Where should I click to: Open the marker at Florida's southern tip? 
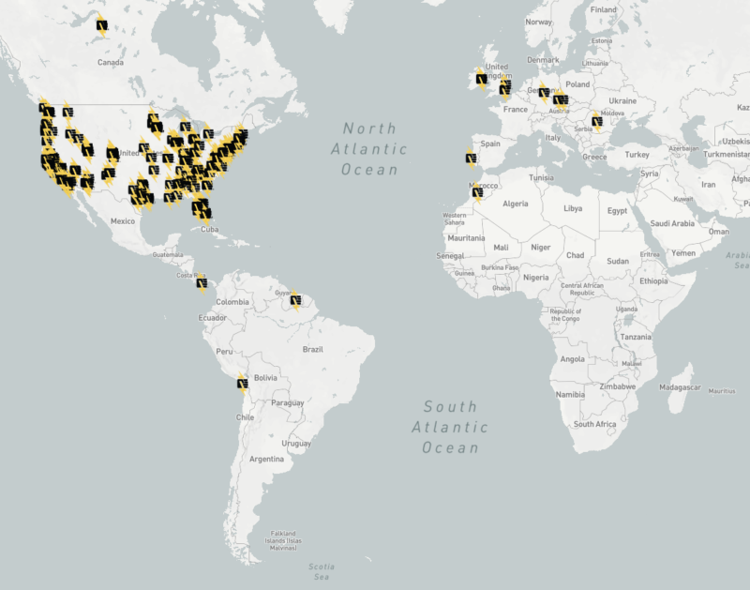coord(201,208)
